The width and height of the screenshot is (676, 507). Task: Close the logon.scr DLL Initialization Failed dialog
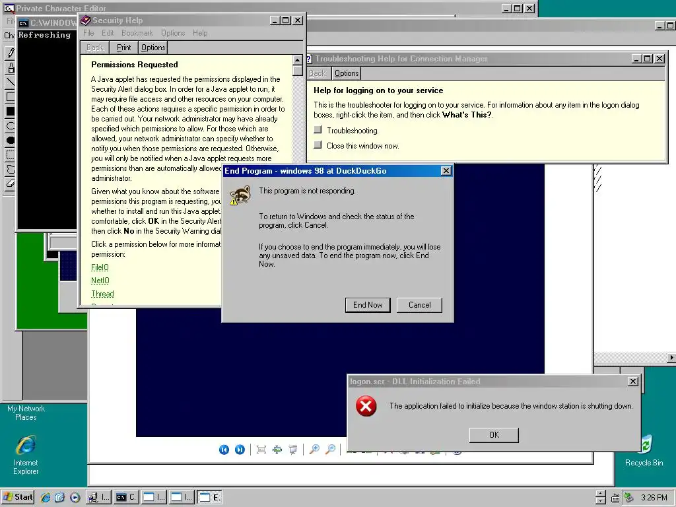point(633,381)
